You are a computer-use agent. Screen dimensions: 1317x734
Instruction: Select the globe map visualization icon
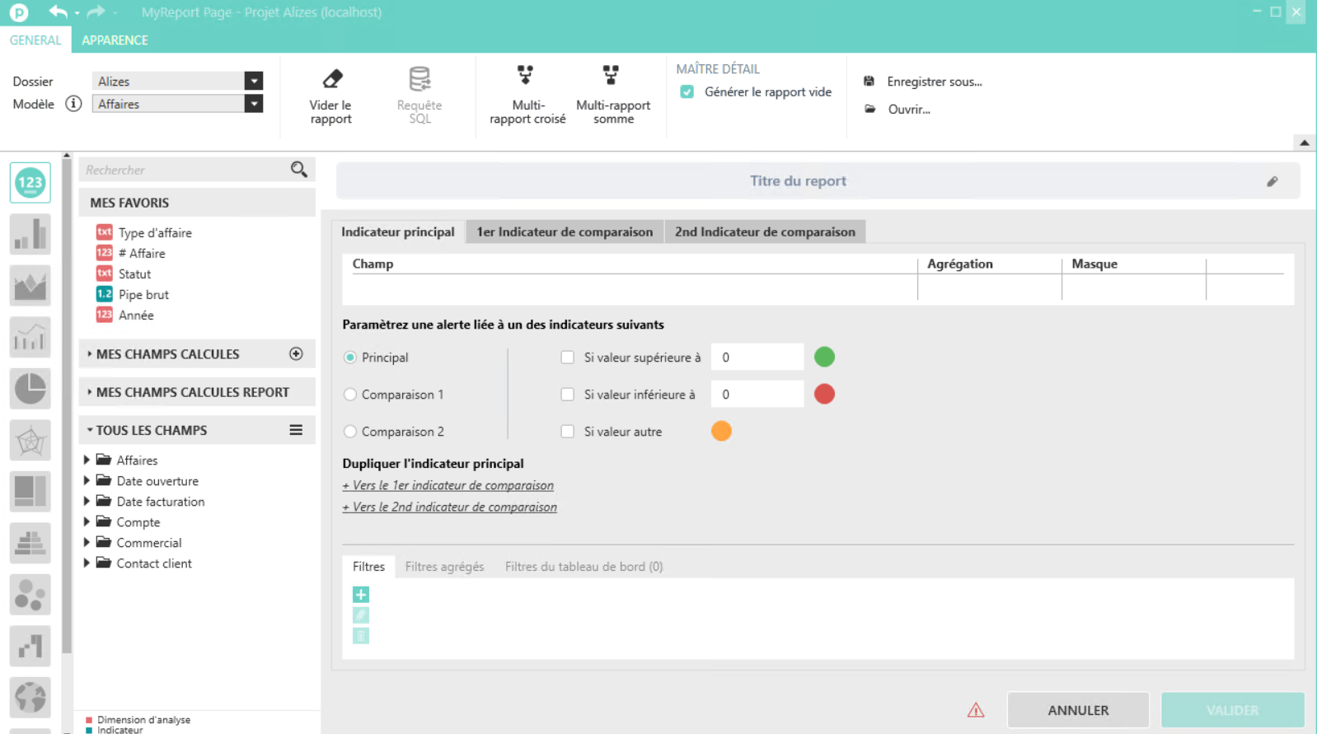30,697
